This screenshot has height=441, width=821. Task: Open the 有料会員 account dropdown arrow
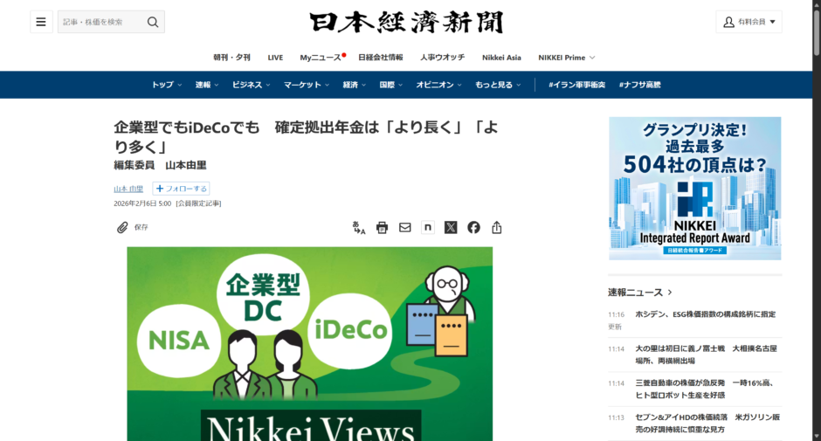[x=772, y=22]
